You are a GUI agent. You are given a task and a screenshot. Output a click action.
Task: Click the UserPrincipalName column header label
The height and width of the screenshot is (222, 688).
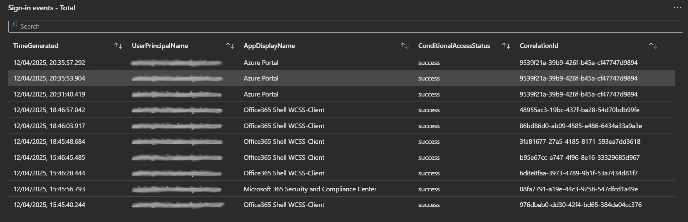pyautogui.click(x=160, y=46)
